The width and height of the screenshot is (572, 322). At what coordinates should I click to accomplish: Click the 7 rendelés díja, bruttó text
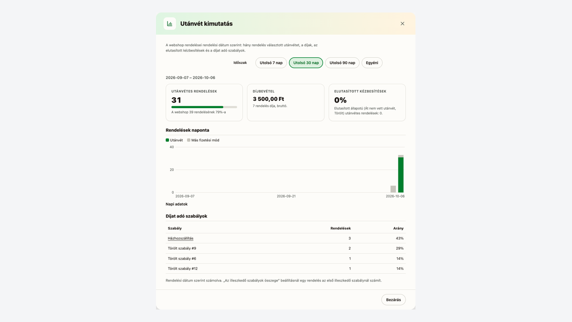pos(270,106)
